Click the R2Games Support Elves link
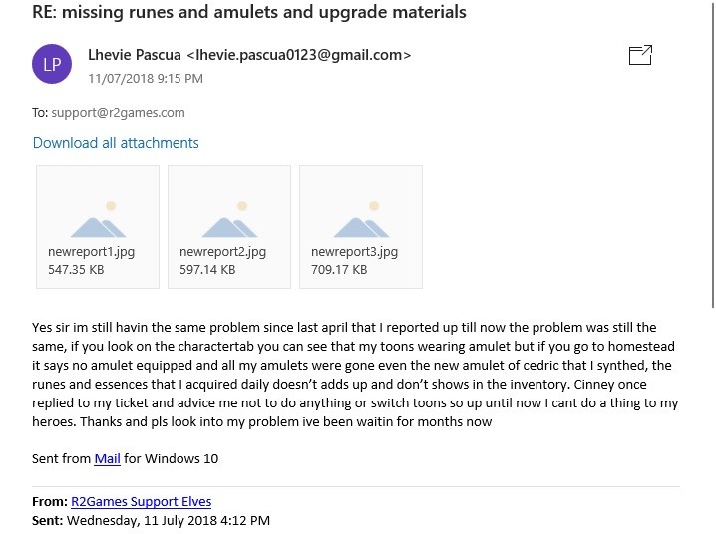The height and width of the screenshot is (534, 716). pyautogui.click(x=141, y=502)
